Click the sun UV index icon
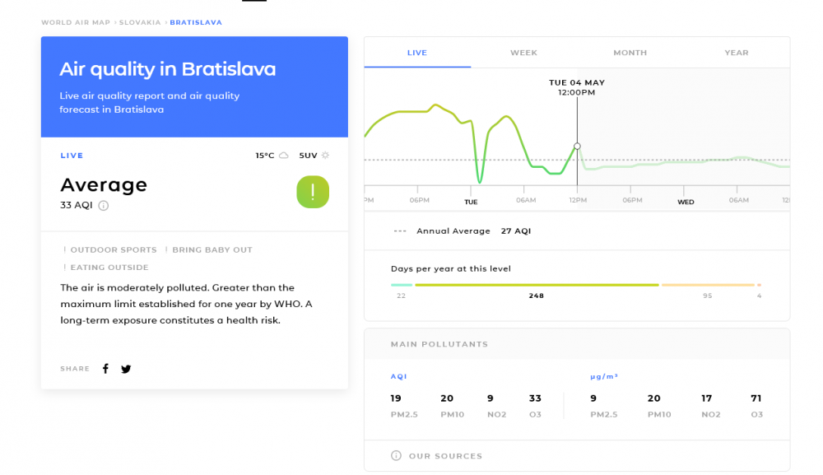823x475 pixels. 325,156
